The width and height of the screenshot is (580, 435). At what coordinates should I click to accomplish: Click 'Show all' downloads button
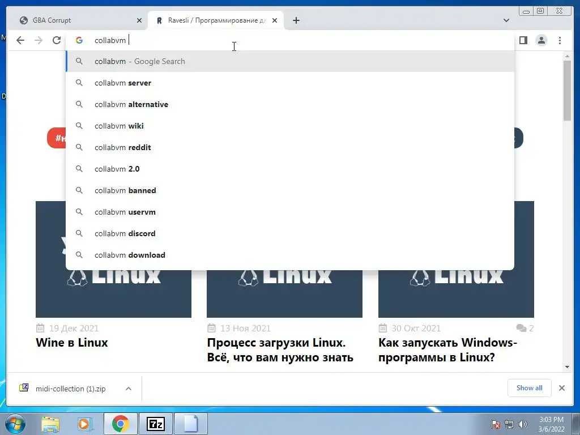530,387
